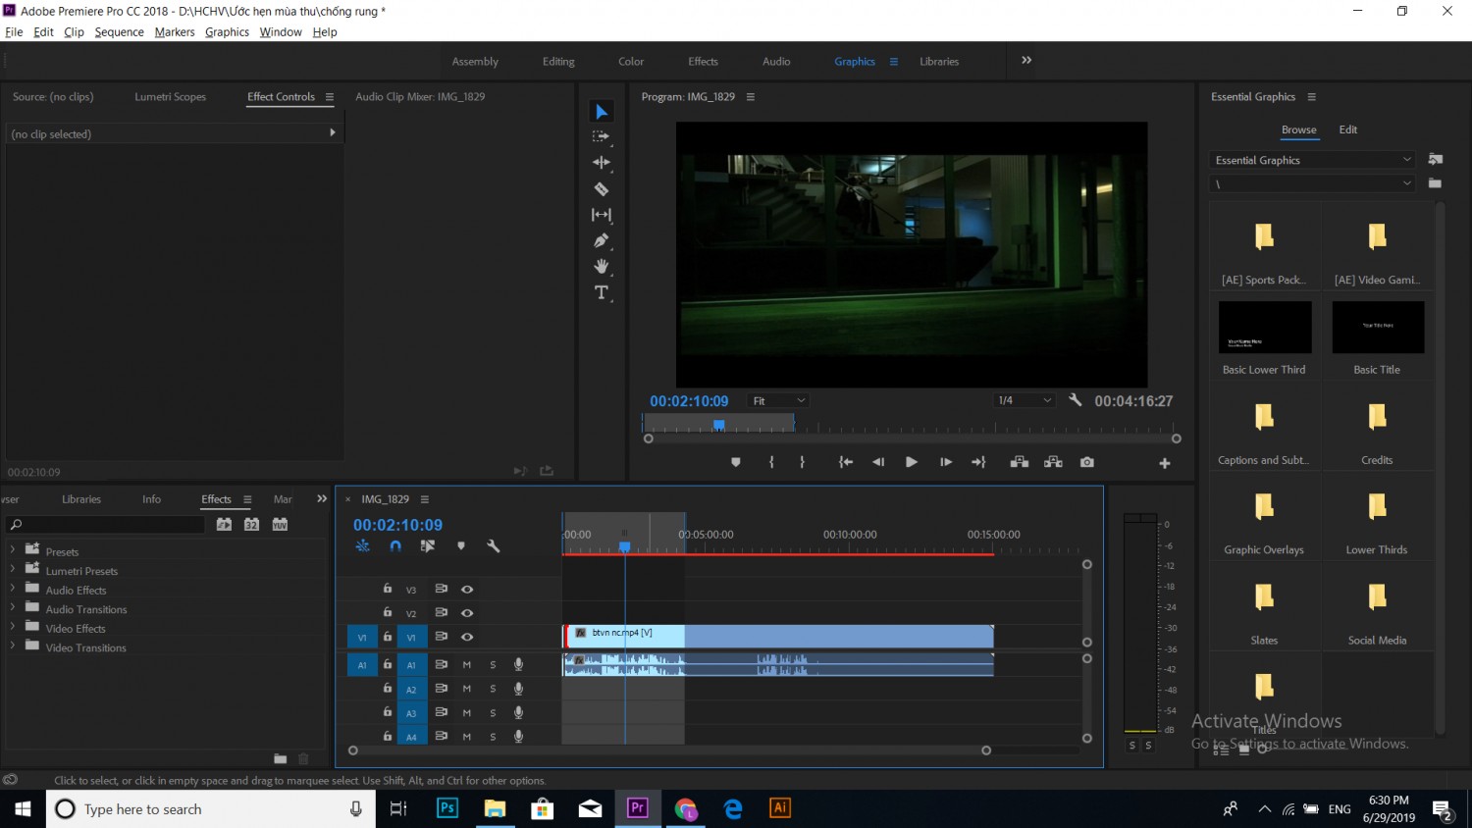Select the Pen tool
The image size is (1472, 828).
pos(602,240)
